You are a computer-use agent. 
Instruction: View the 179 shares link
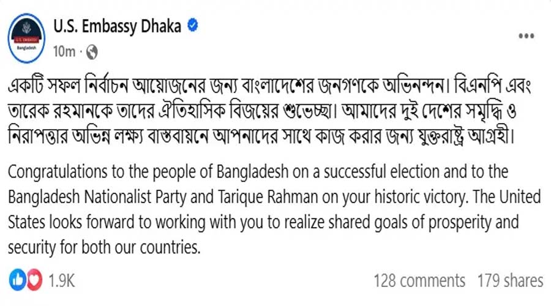tap(511, 280)
